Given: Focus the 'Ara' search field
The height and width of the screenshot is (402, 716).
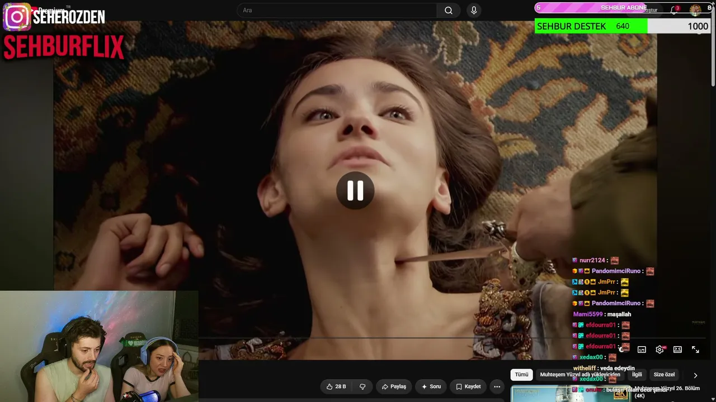Looking at the screenshot, I should pos(337,10).
